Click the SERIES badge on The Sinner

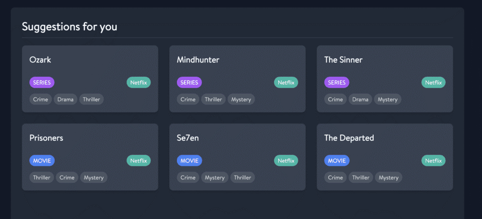pos(337,82)
